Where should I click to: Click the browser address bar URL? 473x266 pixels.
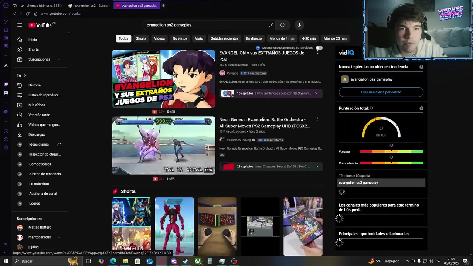click(x=60, y=14)
